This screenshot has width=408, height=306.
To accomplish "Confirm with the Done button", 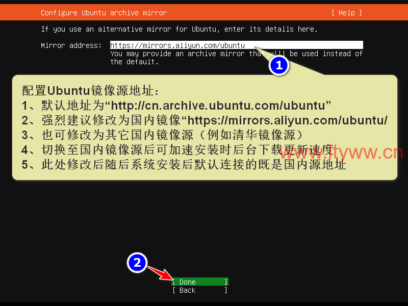I will tap(200, 282).
